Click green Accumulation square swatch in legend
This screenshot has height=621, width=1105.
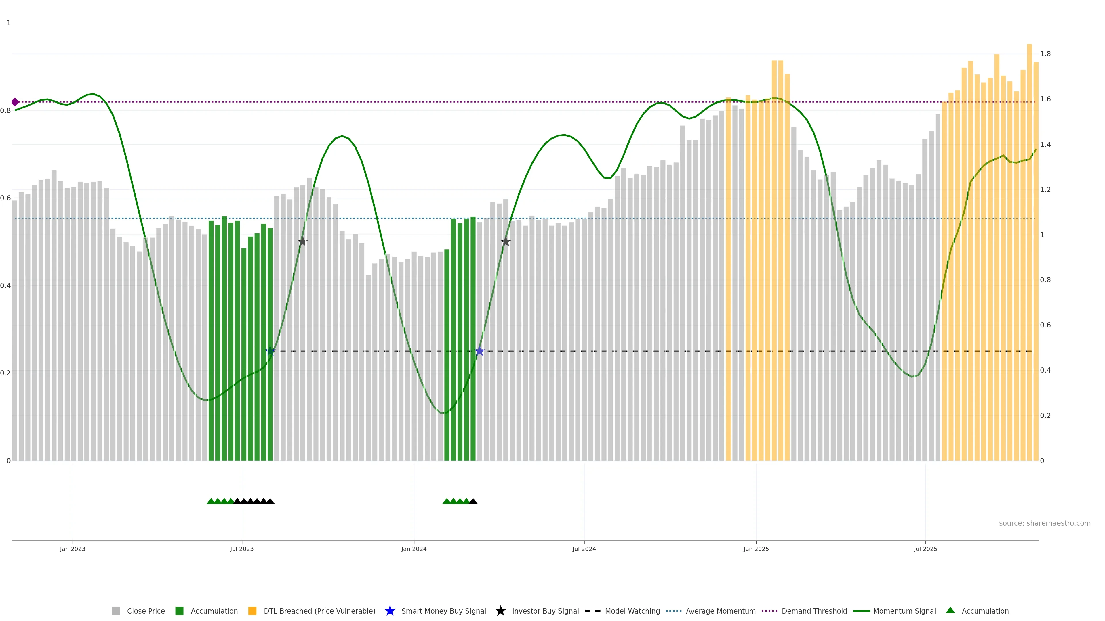(179, 611)
